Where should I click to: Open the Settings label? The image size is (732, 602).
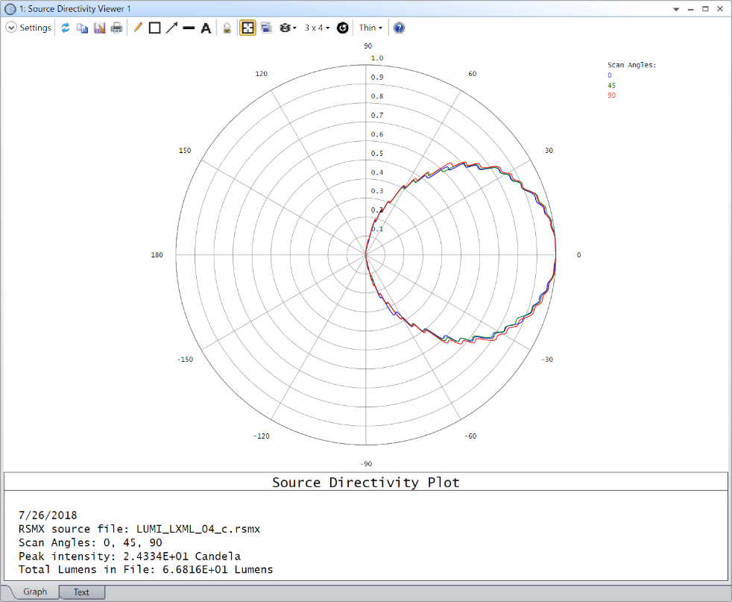[36, 28]
